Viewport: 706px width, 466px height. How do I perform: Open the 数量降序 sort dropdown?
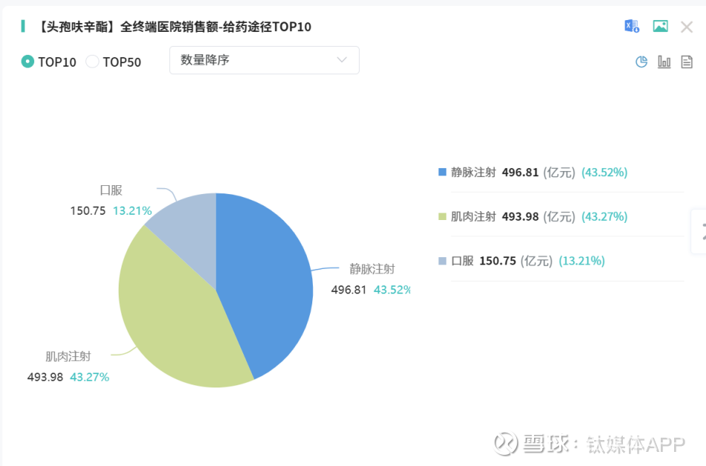264,60
